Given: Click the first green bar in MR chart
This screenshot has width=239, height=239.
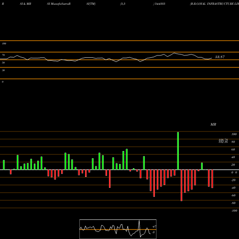Looking at the screenshot, I should tap(4, 165).
